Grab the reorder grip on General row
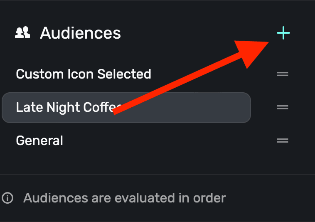 pos(283,141)
